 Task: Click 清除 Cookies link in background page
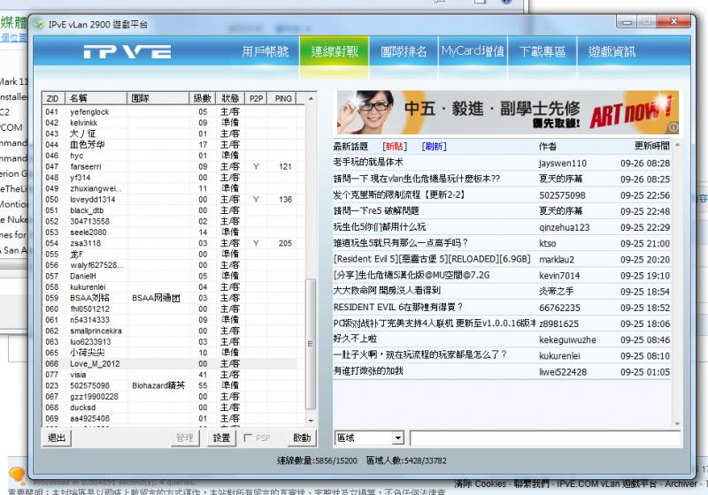point(480,484)
